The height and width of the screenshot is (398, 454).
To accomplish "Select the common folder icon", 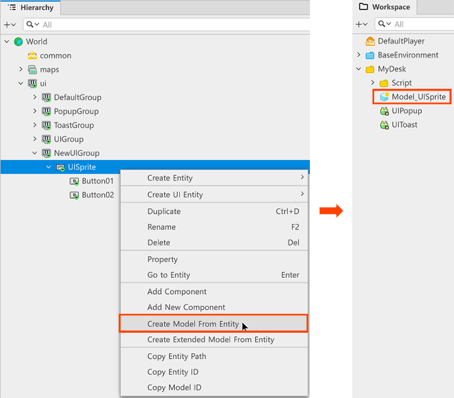I will coord(32,56).
